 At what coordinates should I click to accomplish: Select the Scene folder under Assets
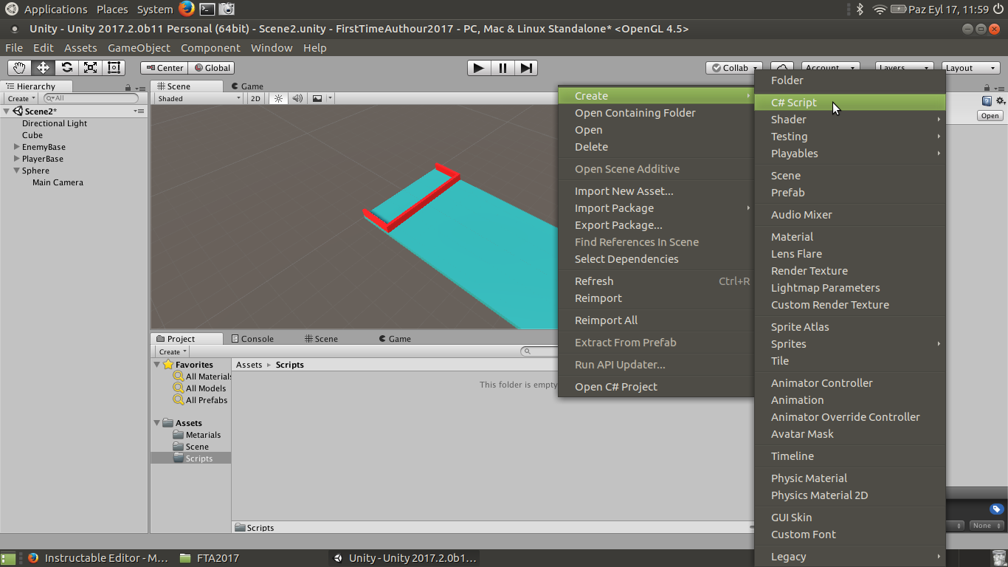[191, 447]
